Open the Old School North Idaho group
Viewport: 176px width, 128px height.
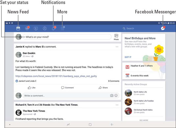point(143,110)
